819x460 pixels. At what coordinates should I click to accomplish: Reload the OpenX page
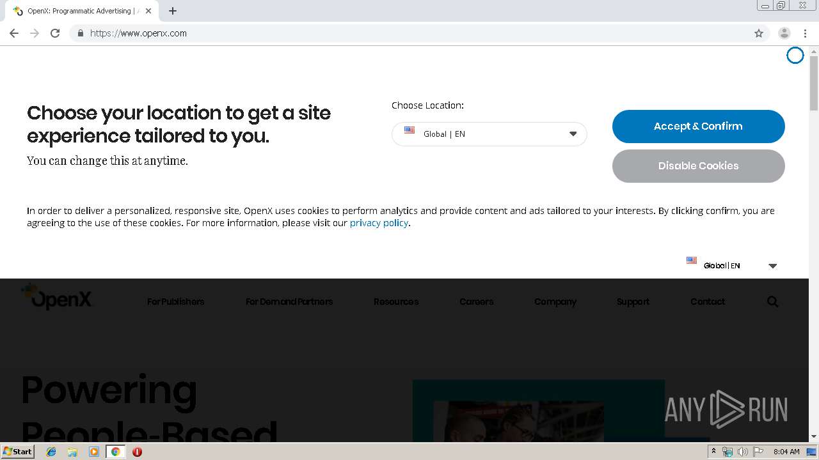(55, 33)
